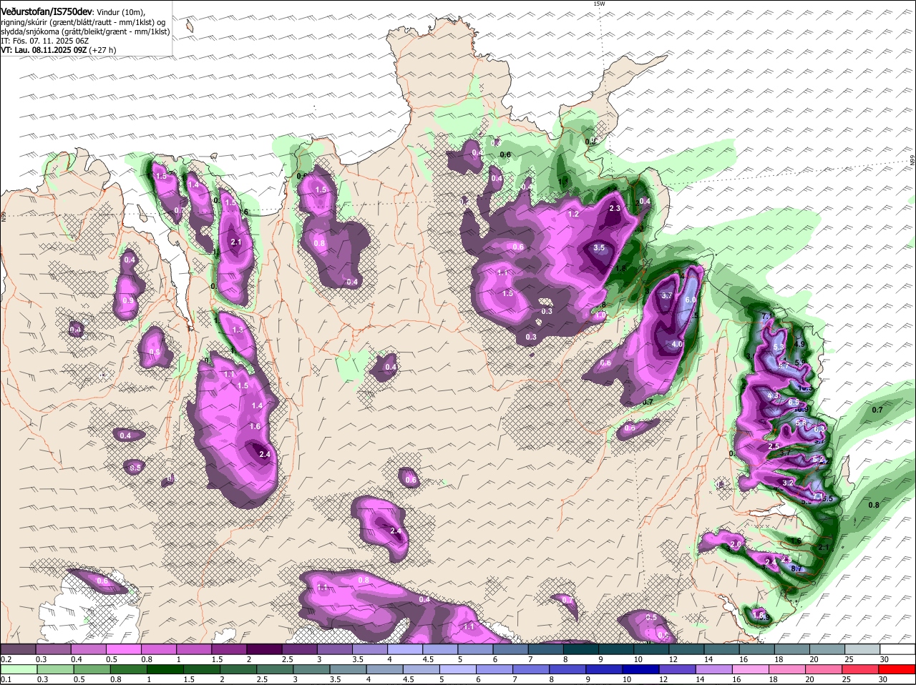Select the darkest purple 2–2.5 swatch in top legend
The height and width of the screenshot is (685, 916).
265,648
